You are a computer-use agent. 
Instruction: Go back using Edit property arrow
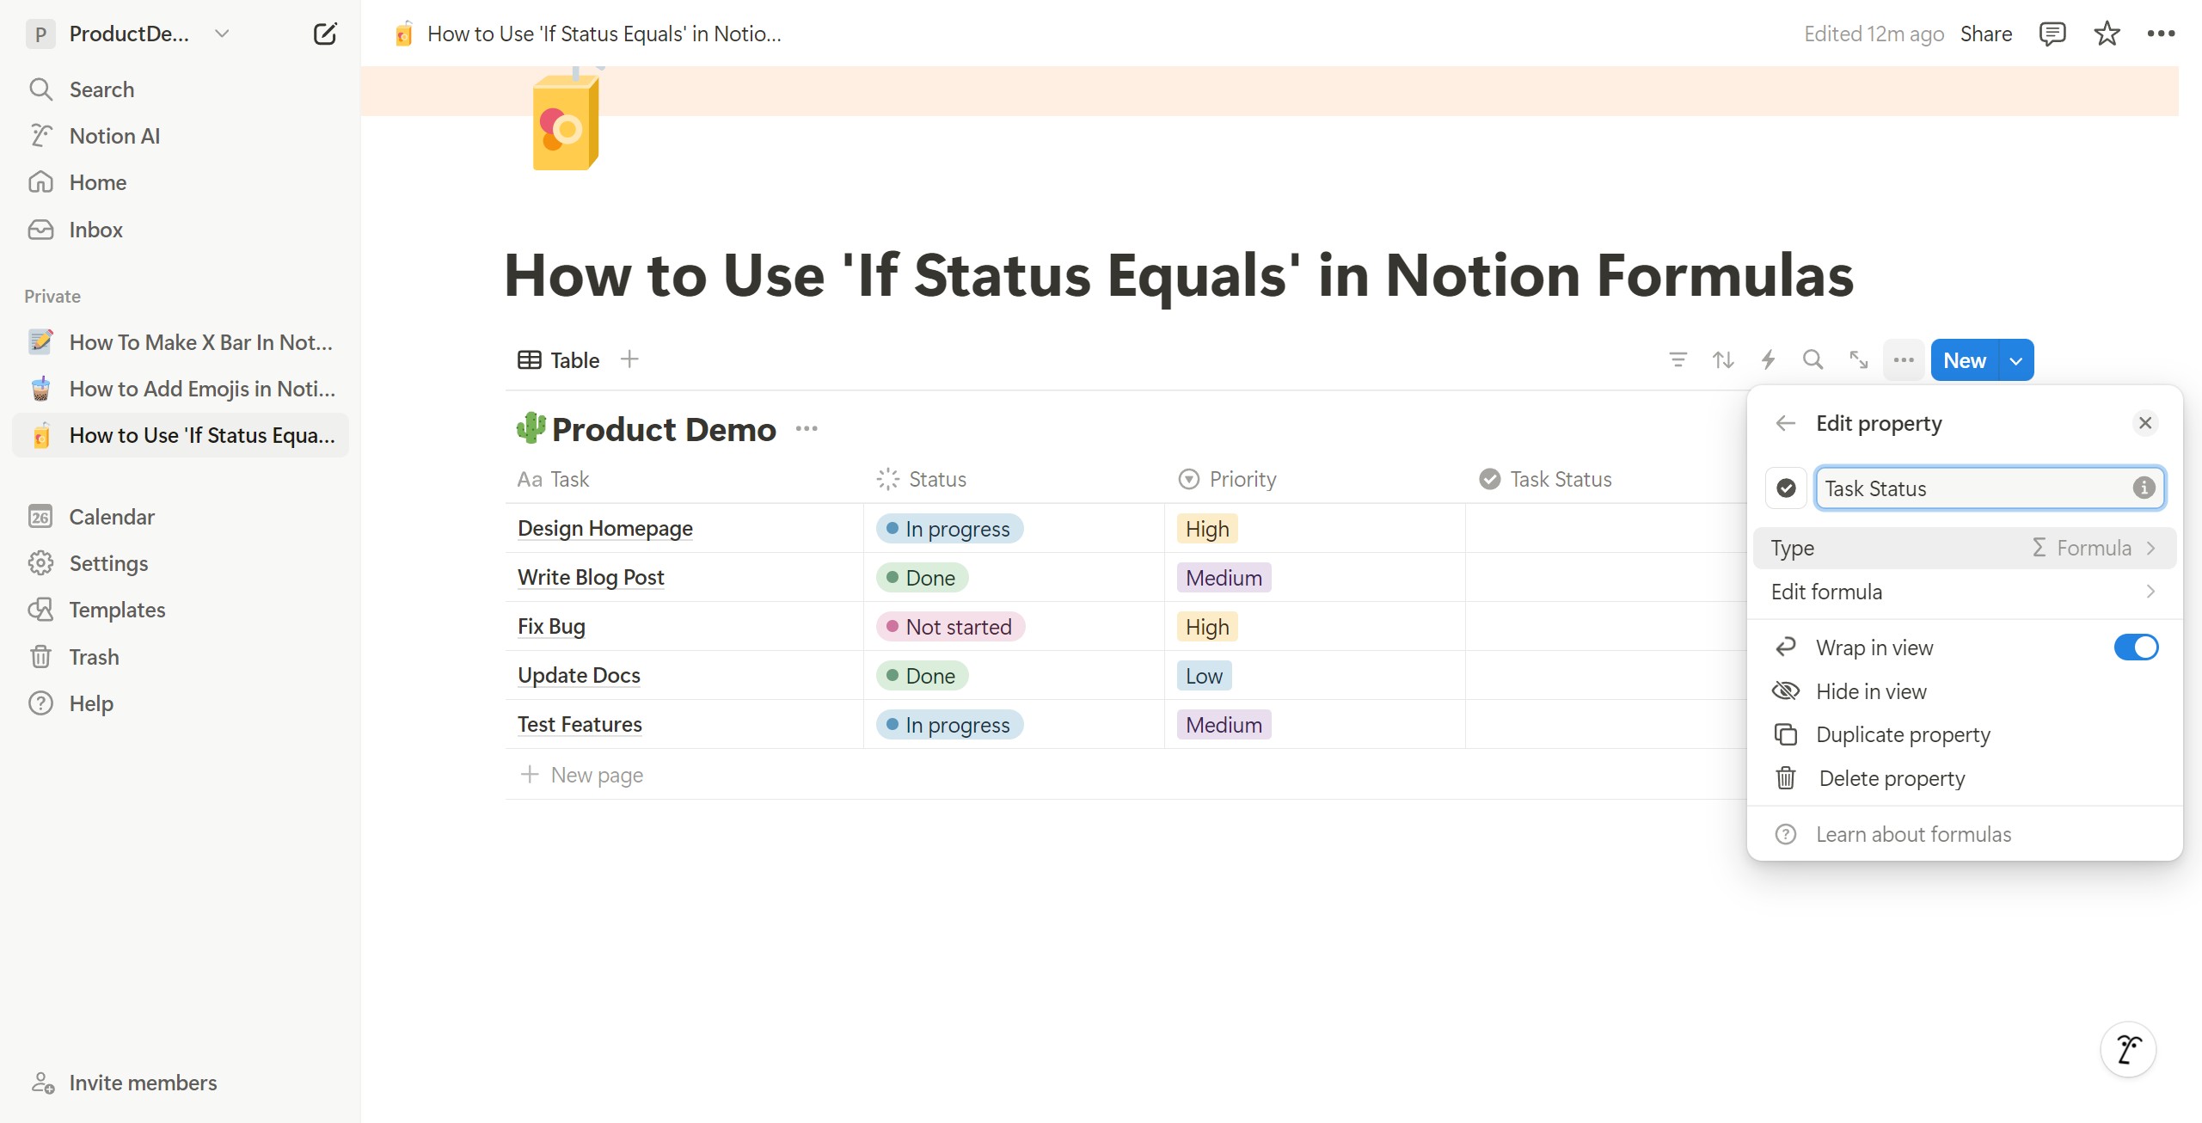(1786, 423)
